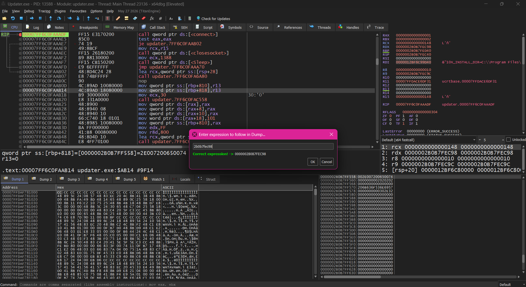Viewport: 526px width, 287px height.
Task: Step over using the curved arrow icon
Action: (x=59, y=18)
